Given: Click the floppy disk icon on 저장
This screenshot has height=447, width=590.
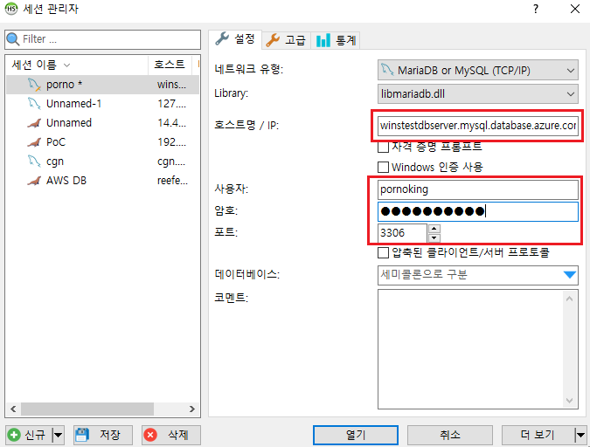Looking at the screenshot, I should 81,435.
